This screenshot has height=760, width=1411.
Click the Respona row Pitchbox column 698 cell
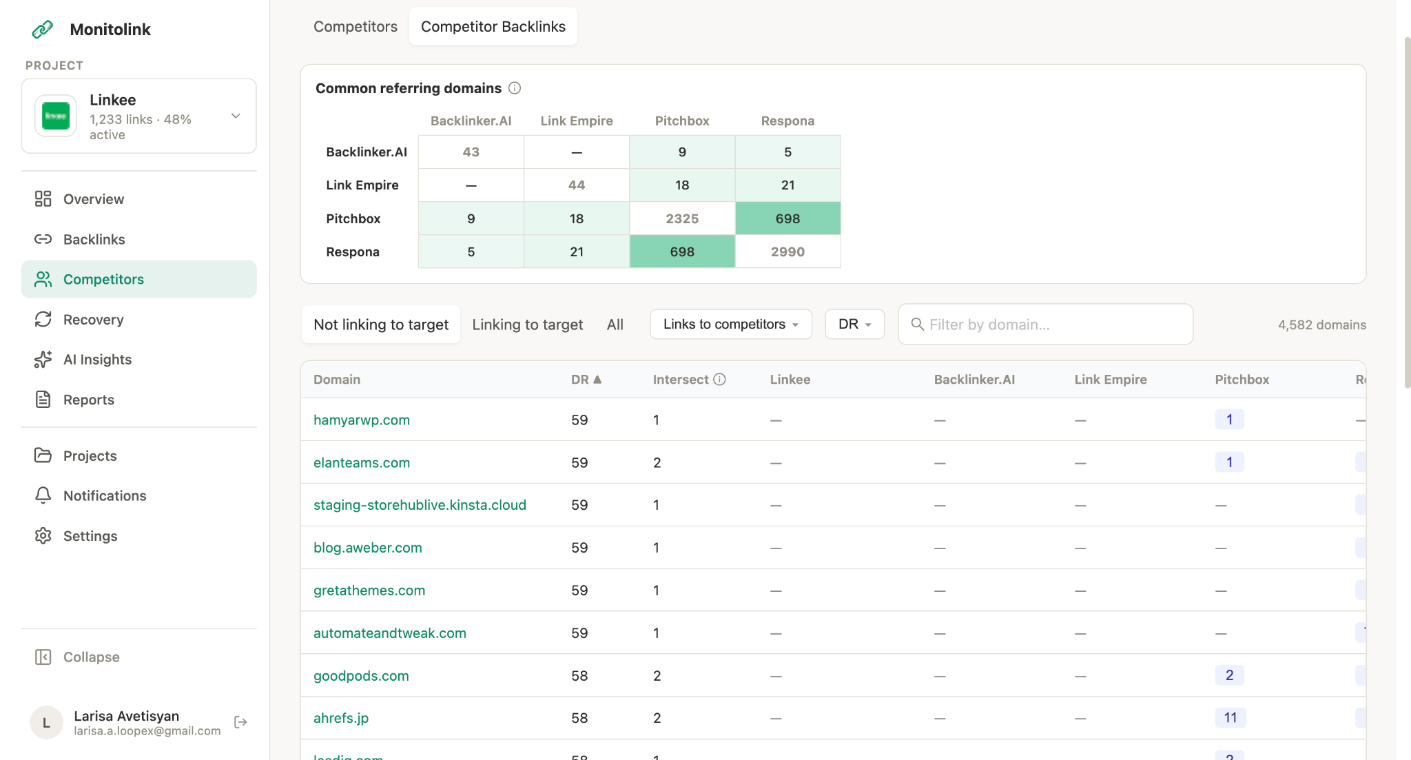pos(682,251)
